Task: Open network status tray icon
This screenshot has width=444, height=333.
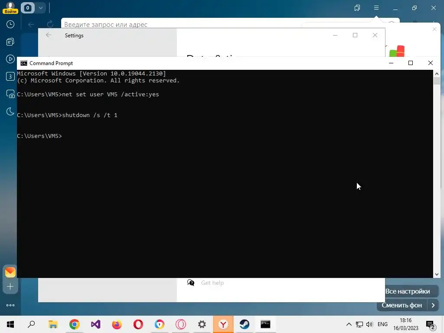Action: (x=359, y=324)
